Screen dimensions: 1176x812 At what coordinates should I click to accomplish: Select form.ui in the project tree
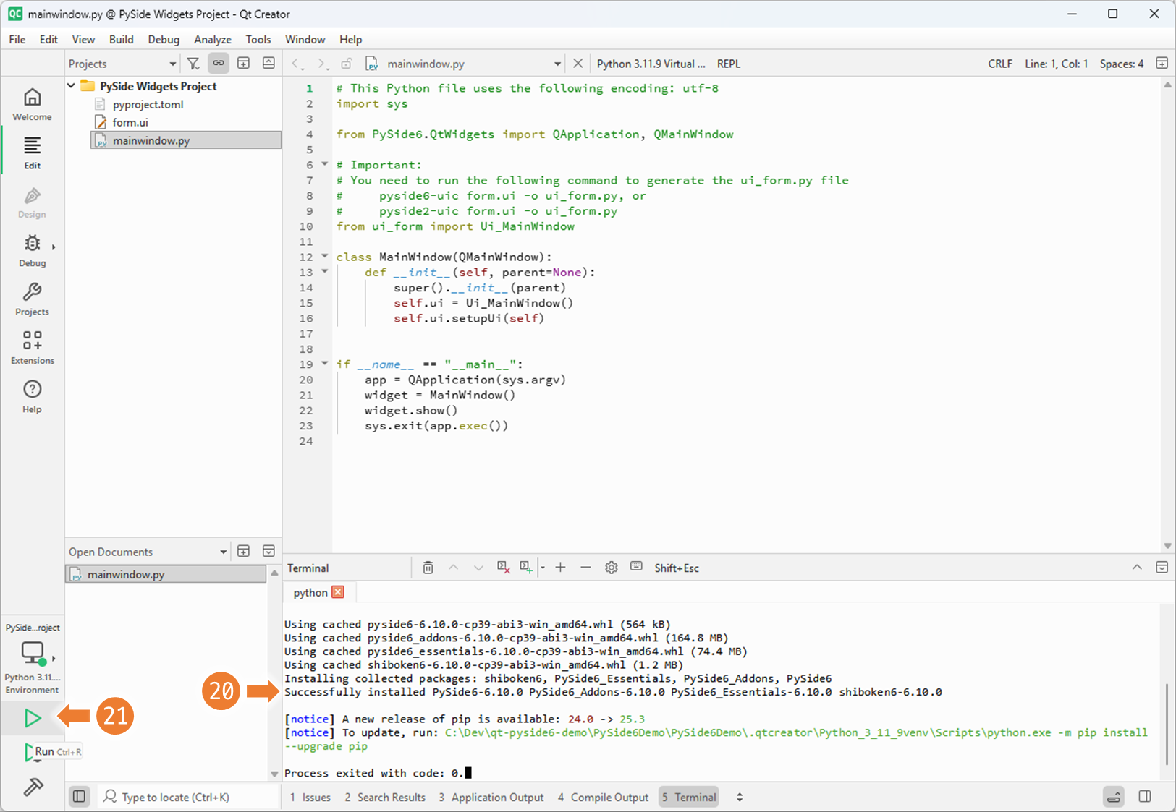pos(130,122)
